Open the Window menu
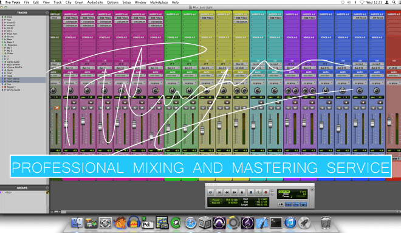Viewport: 401px width, 233px height. (x=140, y=2)
